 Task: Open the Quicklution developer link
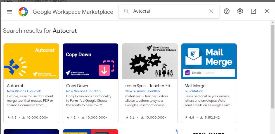[x=194, y=91]
